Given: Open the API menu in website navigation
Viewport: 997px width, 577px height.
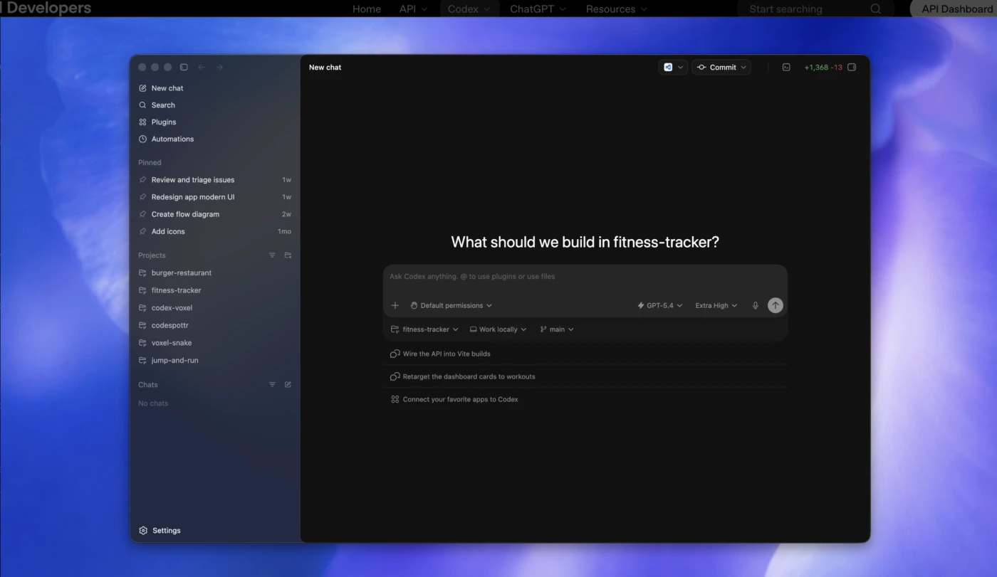Looking at the screenshot, I should pos(413,9).
